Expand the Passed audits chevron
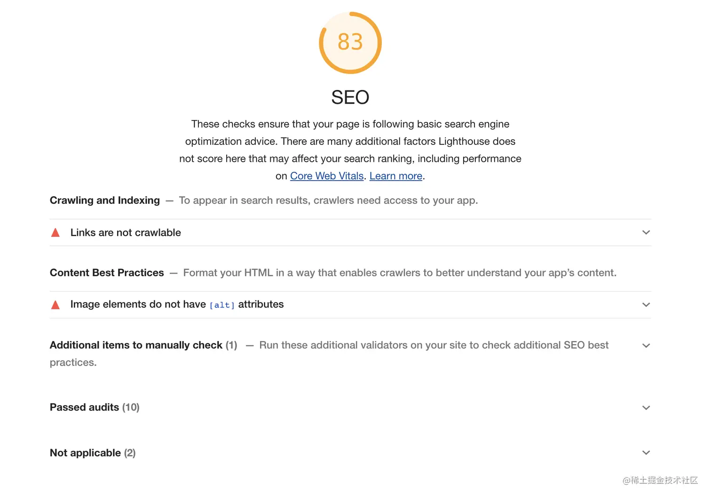The image size is (711, 498). pos(646,408)
